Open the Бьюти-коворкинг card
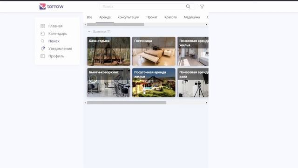298x168 pixels. (x=108, y=83)
